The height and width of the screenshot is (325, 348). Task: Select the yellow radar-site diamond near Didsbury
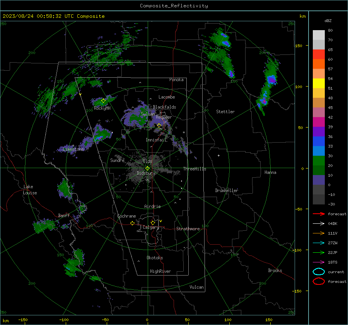coord(147,168)
